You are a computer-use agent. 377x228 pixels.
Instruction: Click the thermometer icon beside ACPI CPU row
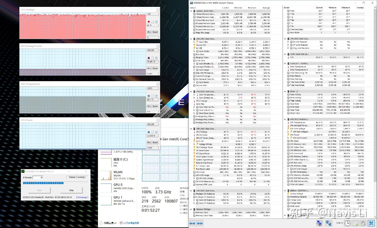pyautogui.click(x=289, y=57)
